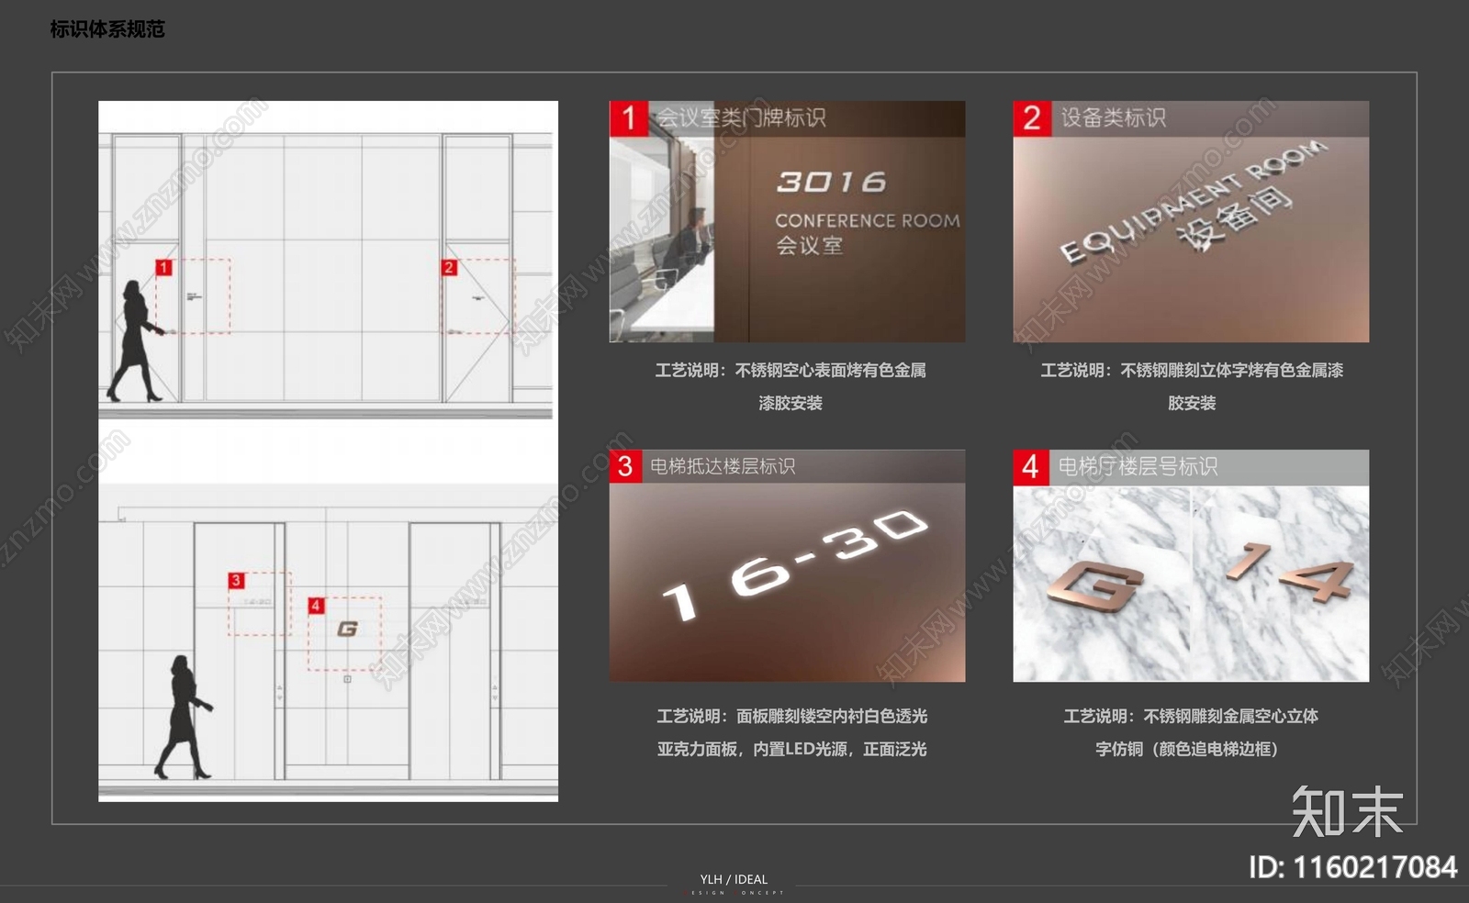The height and width of the screenshot is (903, 1469).
Task: Click the red number 3 badge beside 电梯抵达楼层标识
Action: 626,466
